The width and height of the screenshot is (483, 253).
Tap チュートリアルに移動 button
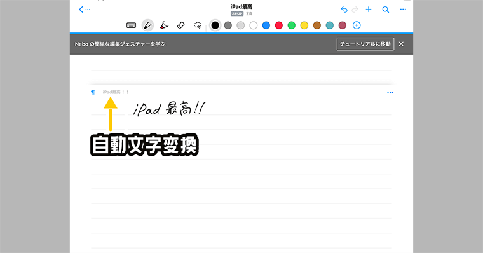(x=365, y=44)
